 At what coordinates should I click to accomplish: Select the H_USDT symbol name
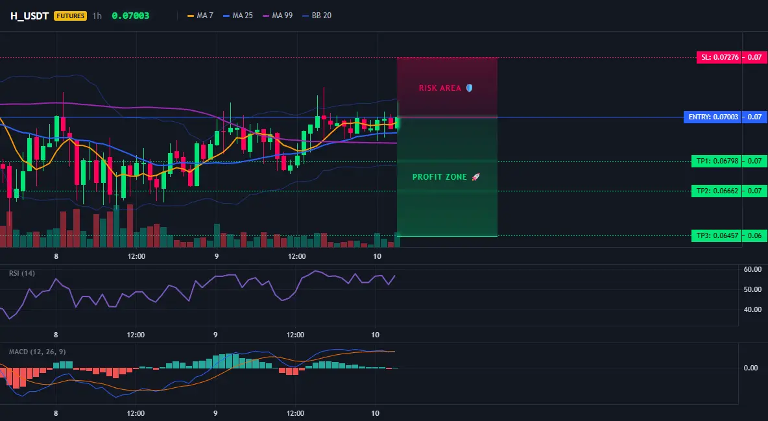29,16
